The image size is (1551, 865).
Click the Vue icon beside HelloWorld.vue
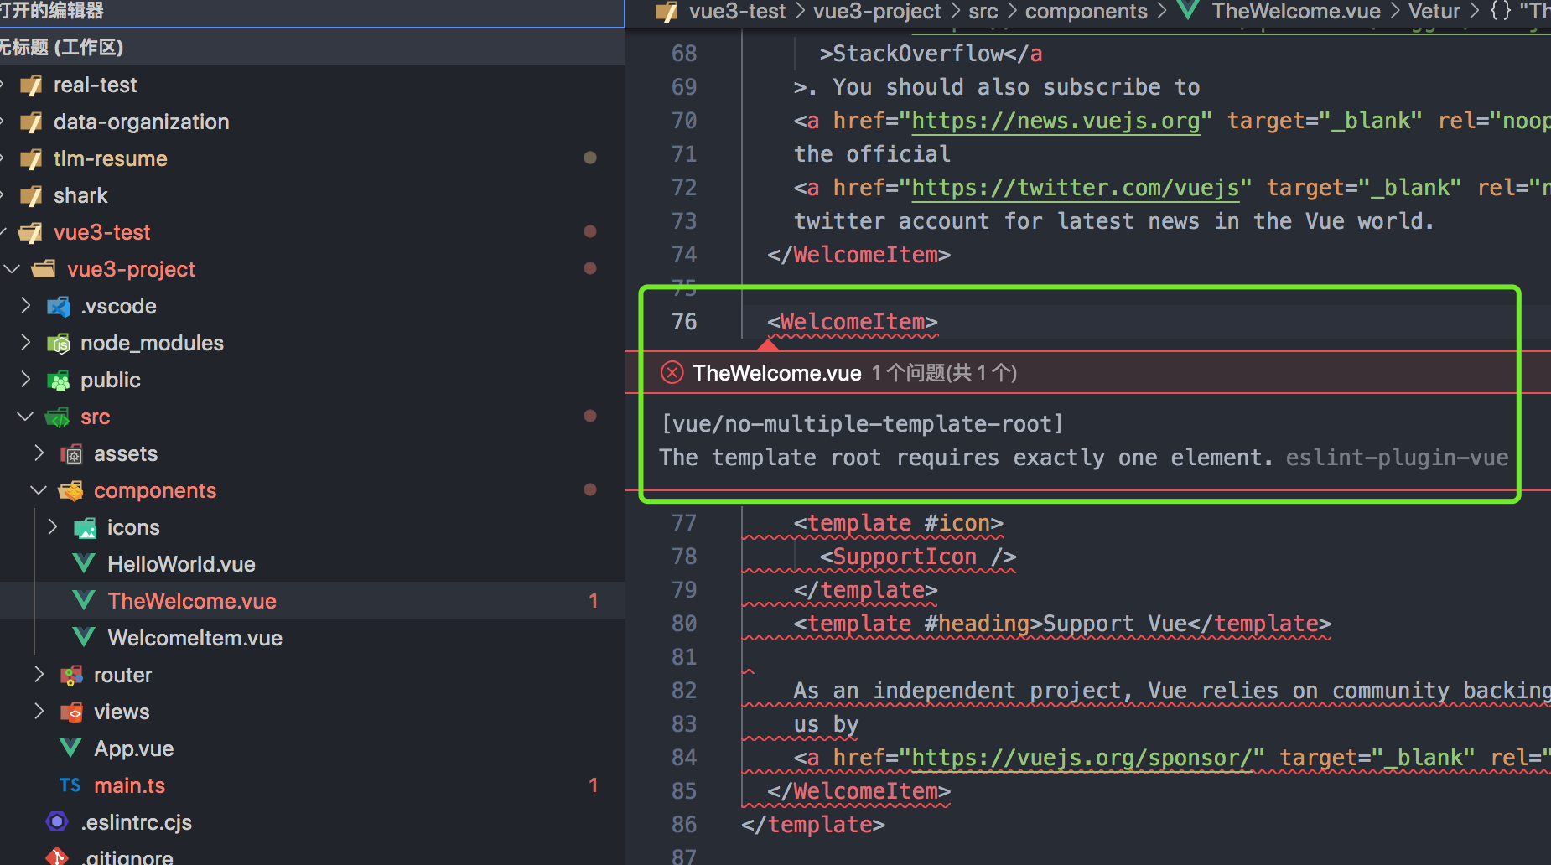[x=84, y=564]
